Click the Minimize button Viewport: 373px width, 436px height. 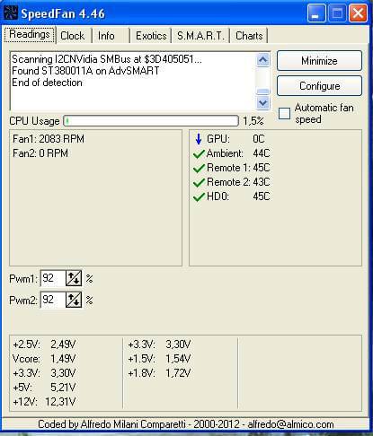319,61
